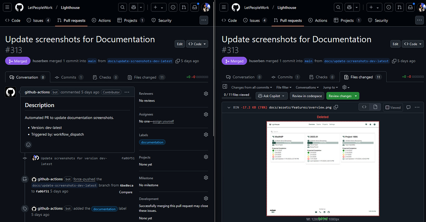Collapse the file tree icon in right window

click(225, 87)
